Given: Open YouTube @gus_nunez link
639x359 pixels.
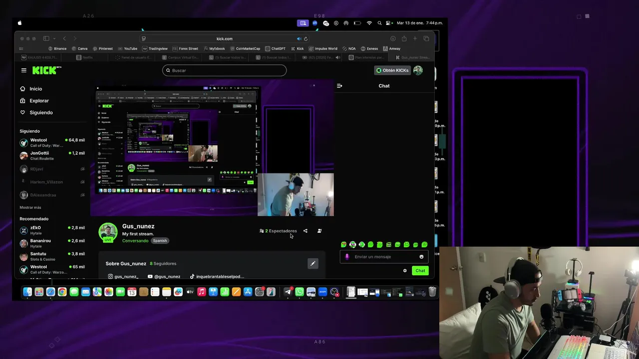Looking at the screenshot, I should point(164,276).
